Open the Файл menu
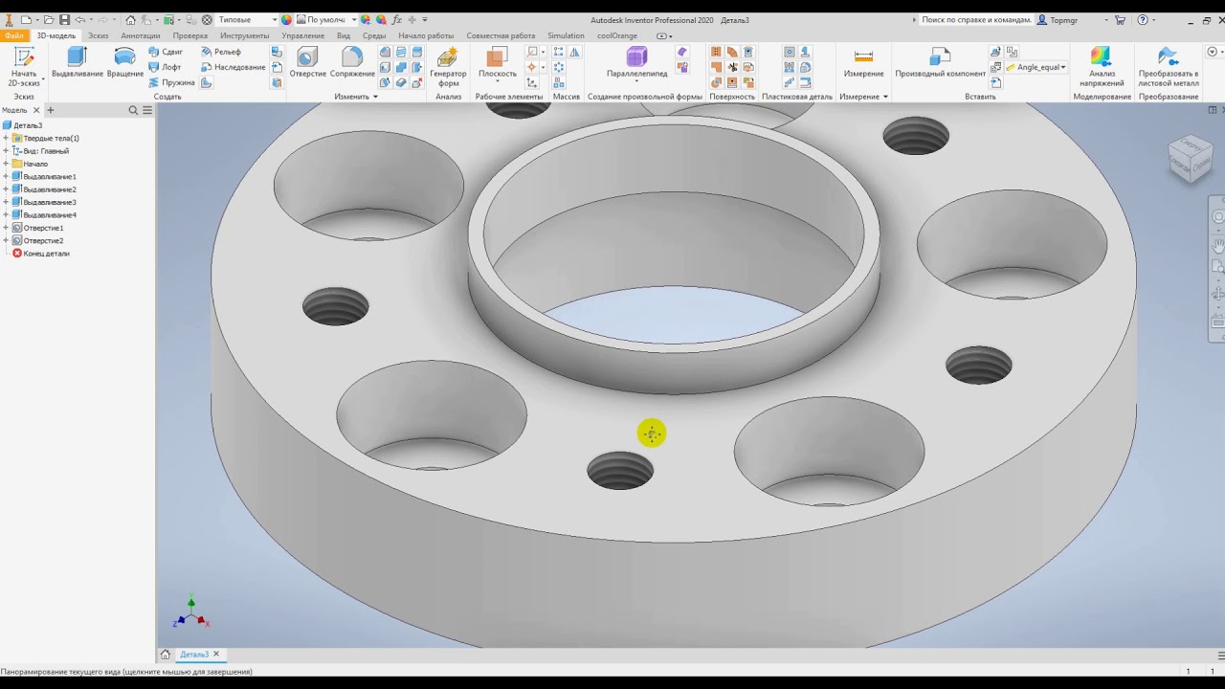The image size is (1225, 689). tap(14, 35)
